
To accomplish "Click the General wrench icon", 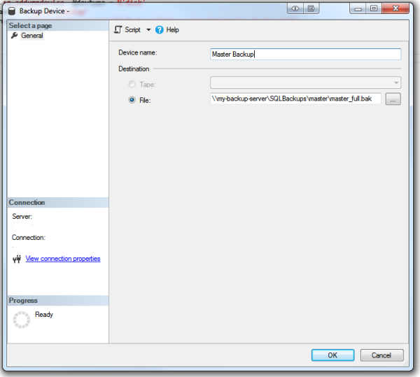I will (x=15, y=35).
